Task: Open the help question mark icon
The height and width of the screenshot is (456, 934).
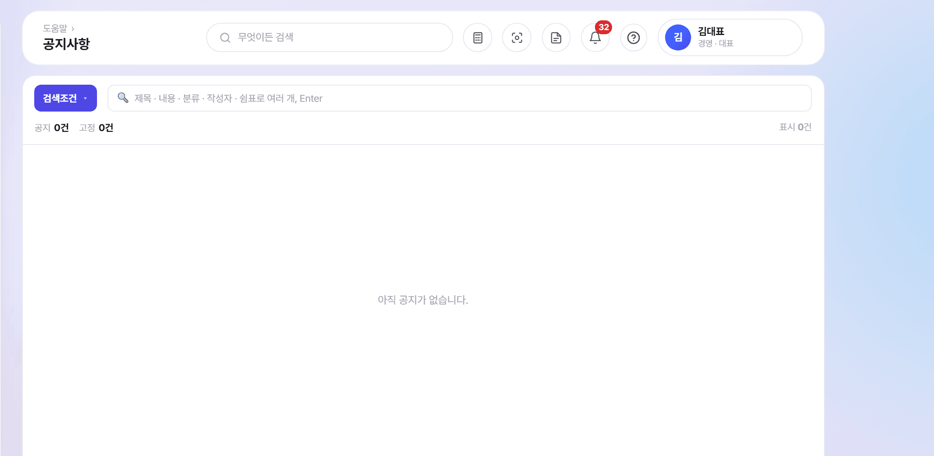Action: [634, 38]
